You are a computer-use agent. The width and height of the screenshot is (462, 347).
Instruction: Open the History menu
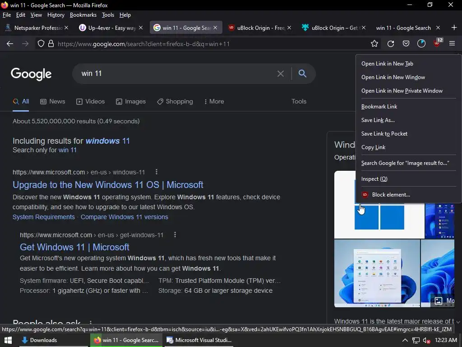(55, 15)
